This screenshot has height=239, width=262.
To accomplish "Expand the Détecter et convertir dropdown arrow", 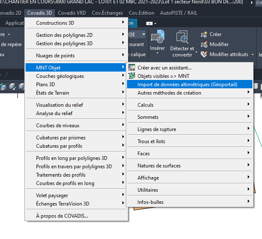I will tap(197, 52).
